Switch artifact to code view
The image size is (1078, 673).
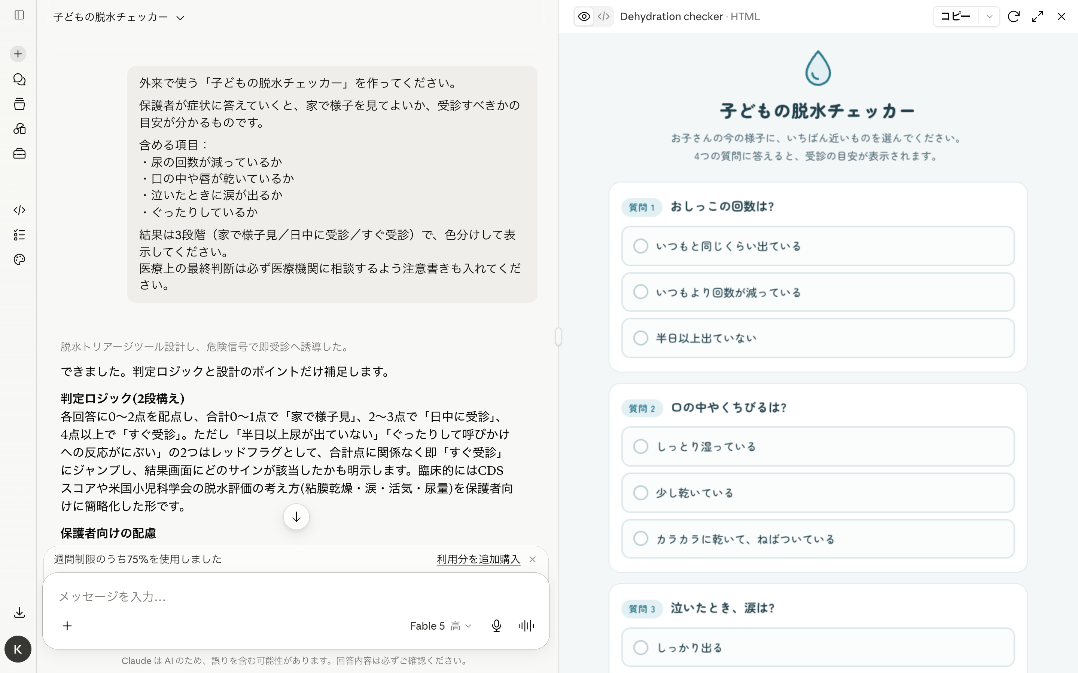point(604,17)
